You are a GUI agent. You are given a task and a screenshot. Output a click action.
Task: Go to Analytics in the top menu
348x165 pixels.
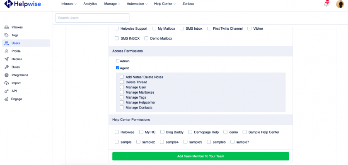pyautogui.click(x=90, y=4)
